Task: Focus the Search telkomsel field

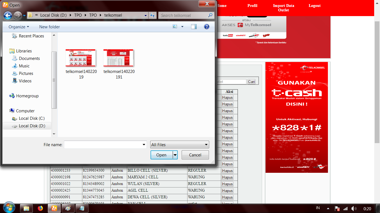Action: [x=184, y=16]
